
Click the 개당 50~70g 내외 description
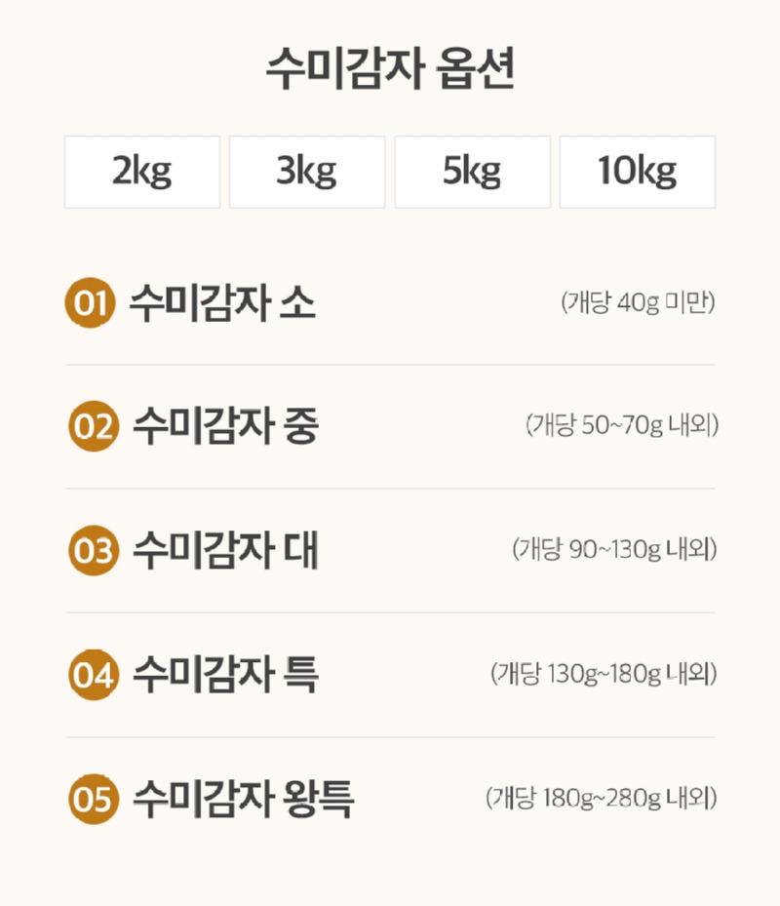point(621,426)
